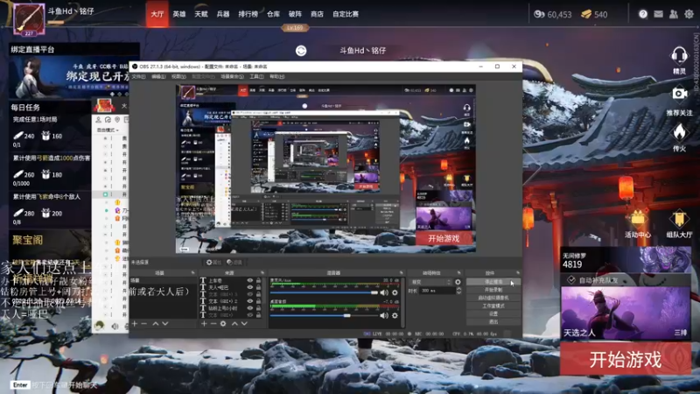Click the big red 开始游戏 button
Screen dimensions: 700x394
click(x=626, y=359)
